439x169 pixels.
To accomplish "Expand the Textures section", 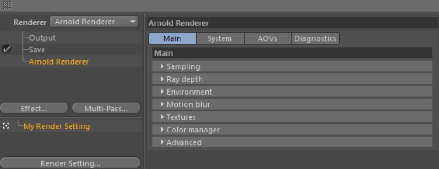I will [x=292, y=117].
